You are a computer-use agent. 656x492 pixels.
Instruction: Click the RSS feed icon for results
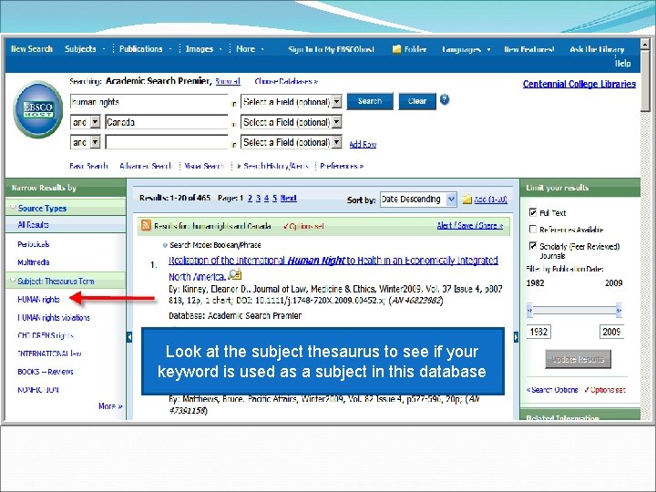(x=146, y=226)
